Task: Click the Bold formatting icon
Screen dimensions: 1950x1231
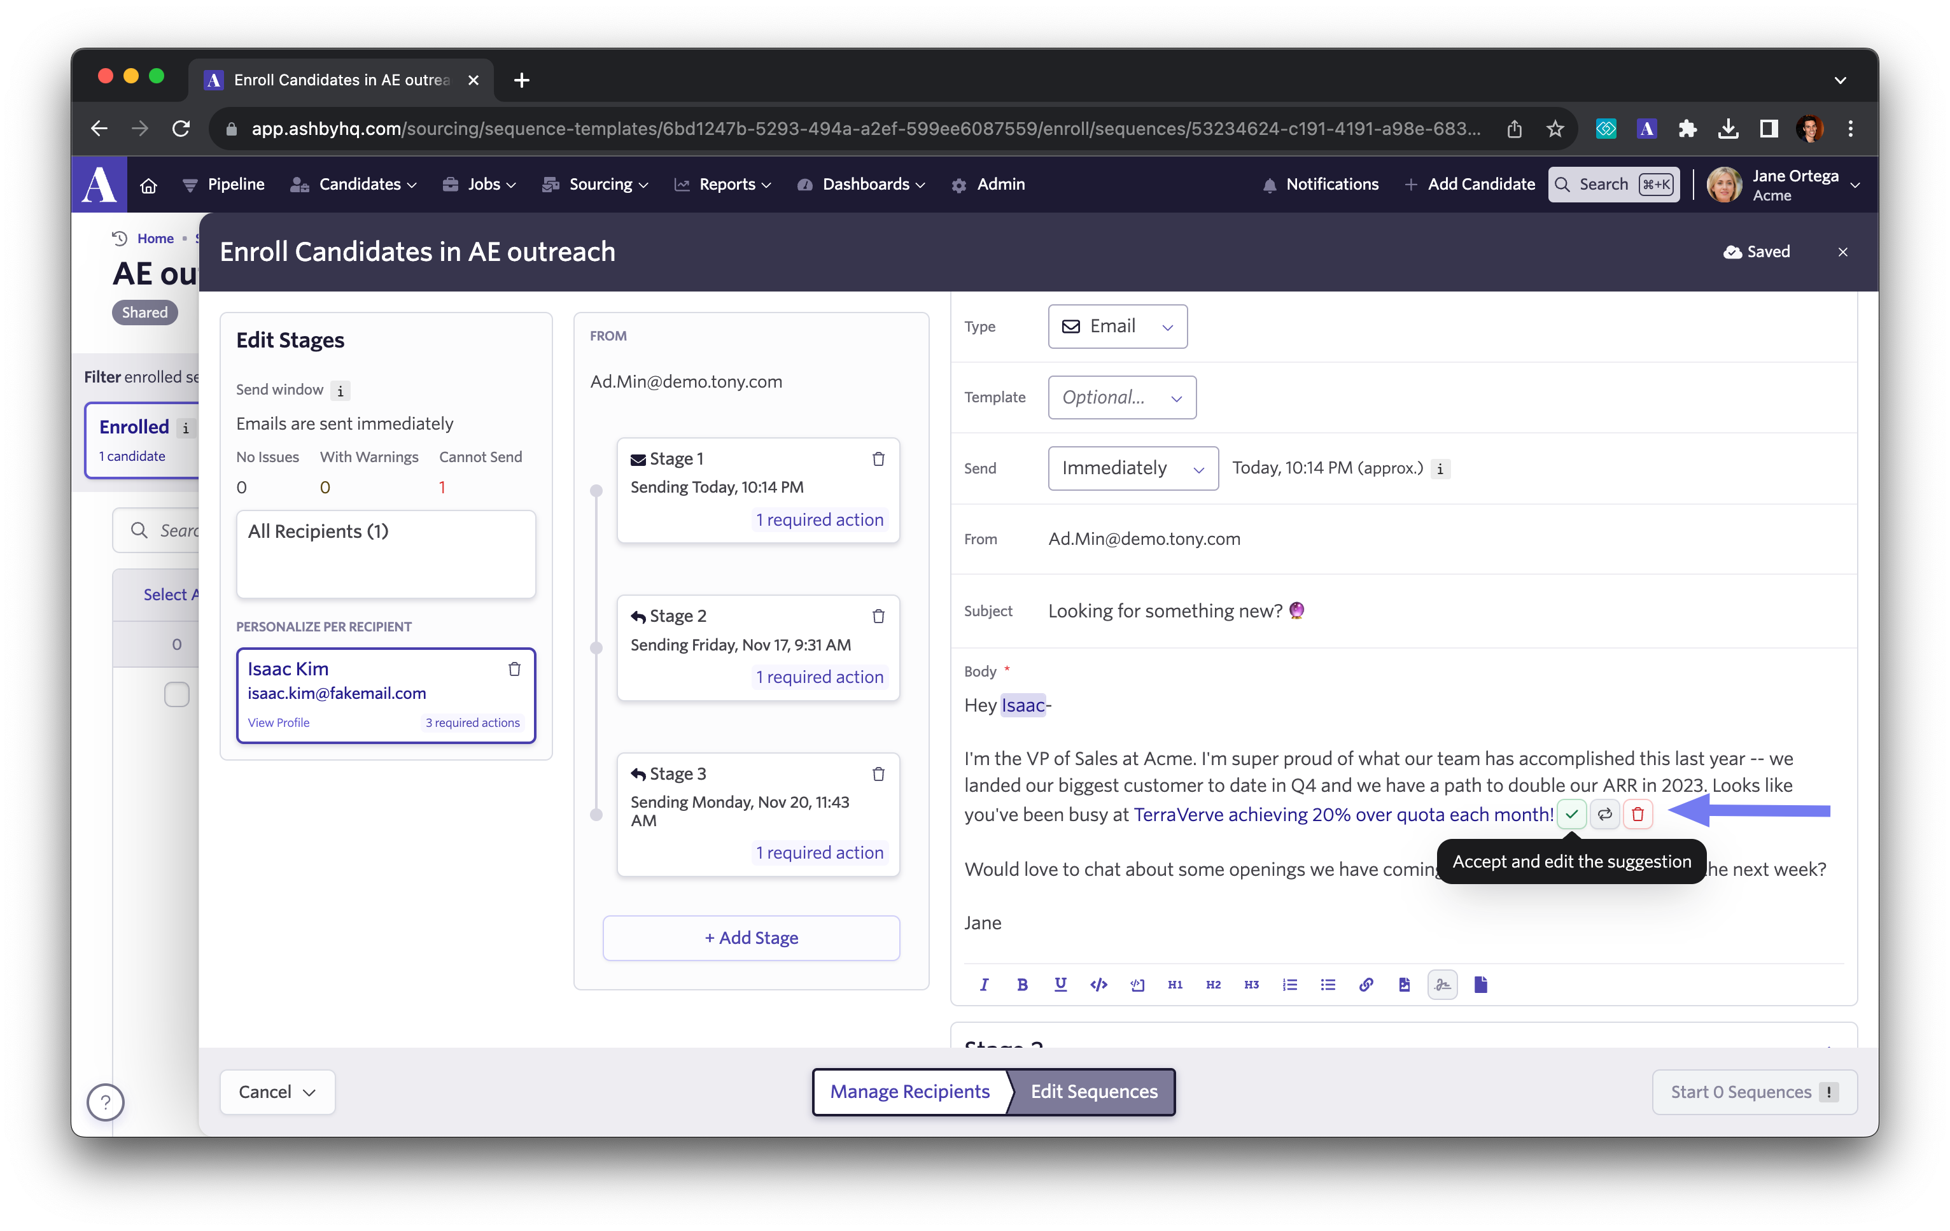Action: click(1022, 984)
